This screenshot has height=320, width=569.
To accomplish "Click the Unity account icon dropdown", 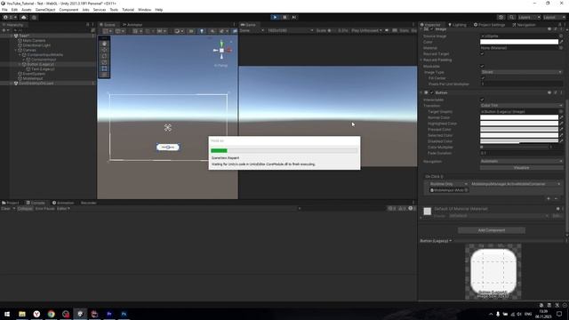I will coord(9,17).
